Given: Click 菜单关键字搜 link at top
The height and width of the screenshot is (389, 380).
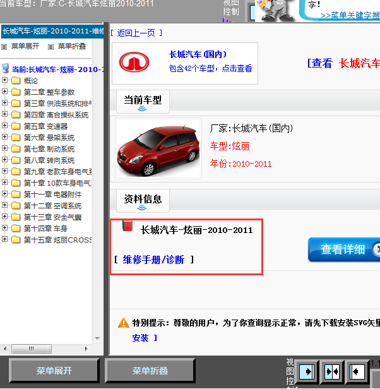Looking at the screenshot, I should tap(350, 15).
